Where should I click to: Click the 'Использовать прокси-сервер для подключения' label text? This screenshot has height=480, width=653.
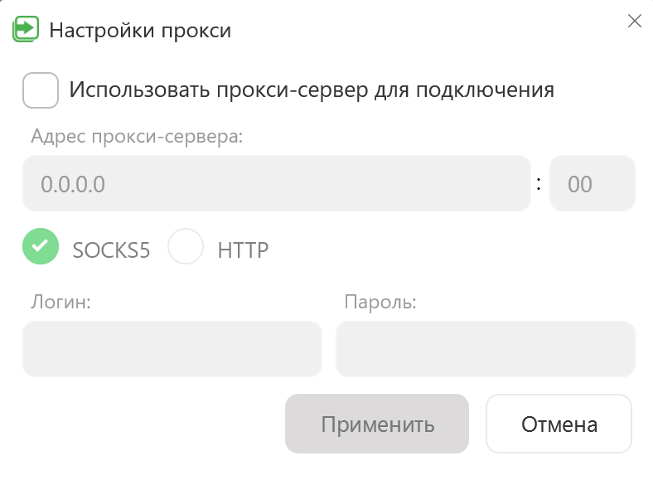(x=312, y=90)
